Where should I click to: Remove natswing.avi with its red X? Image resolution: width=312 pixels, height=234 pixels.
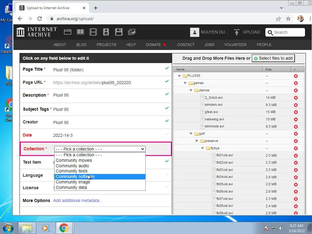[x=296, y=119]
